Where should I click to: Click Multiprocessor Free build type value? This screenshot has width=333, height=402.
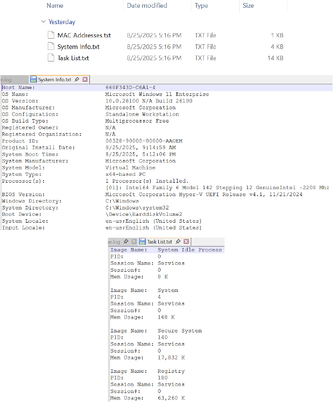pyautogui.click(x=137, y=121)
